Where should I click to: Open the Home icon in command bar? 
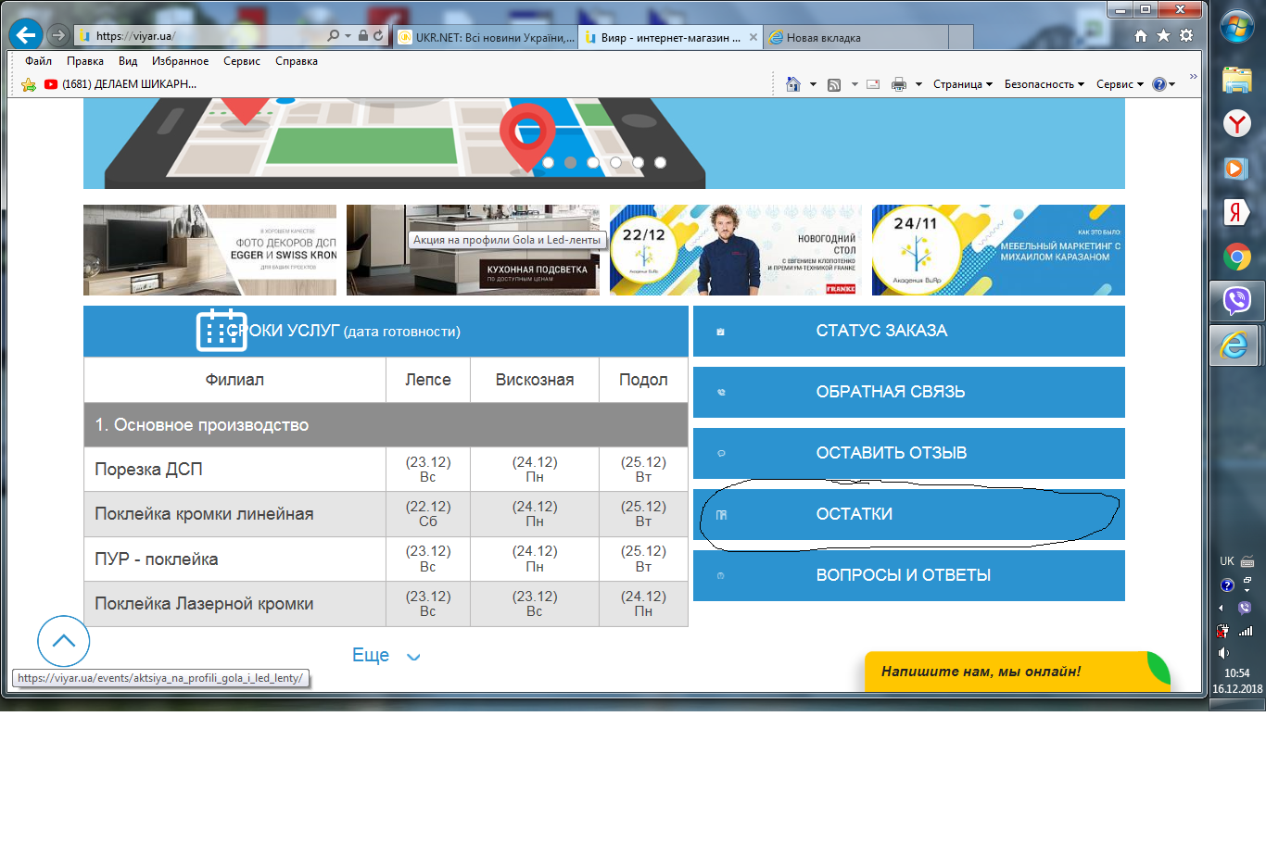pos(792,84)
